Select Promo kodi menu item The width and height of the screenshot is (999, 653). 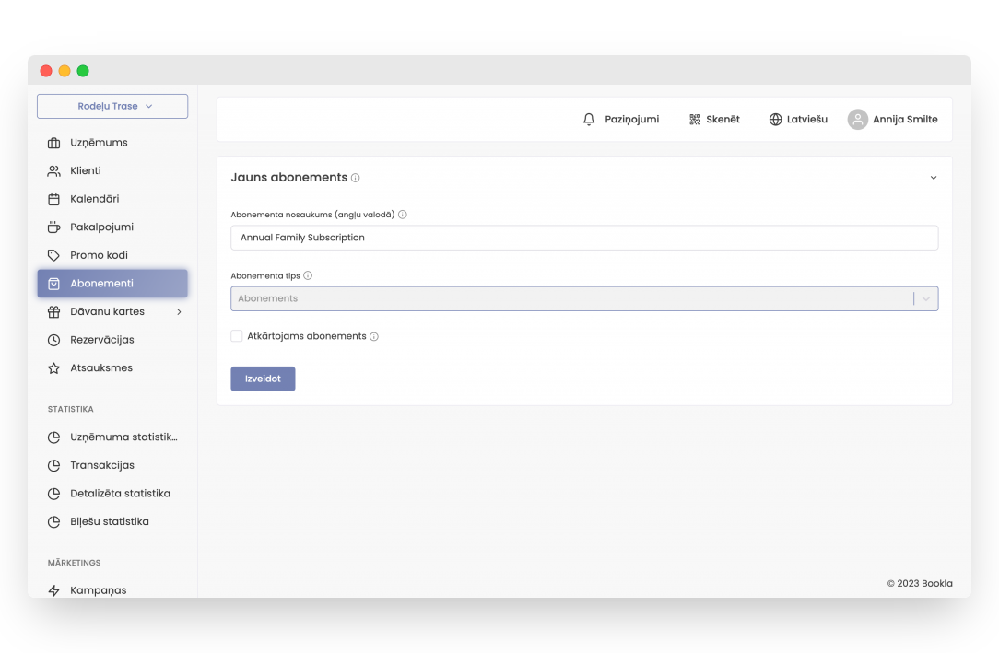pyautogui.click(x=99, y=255)
